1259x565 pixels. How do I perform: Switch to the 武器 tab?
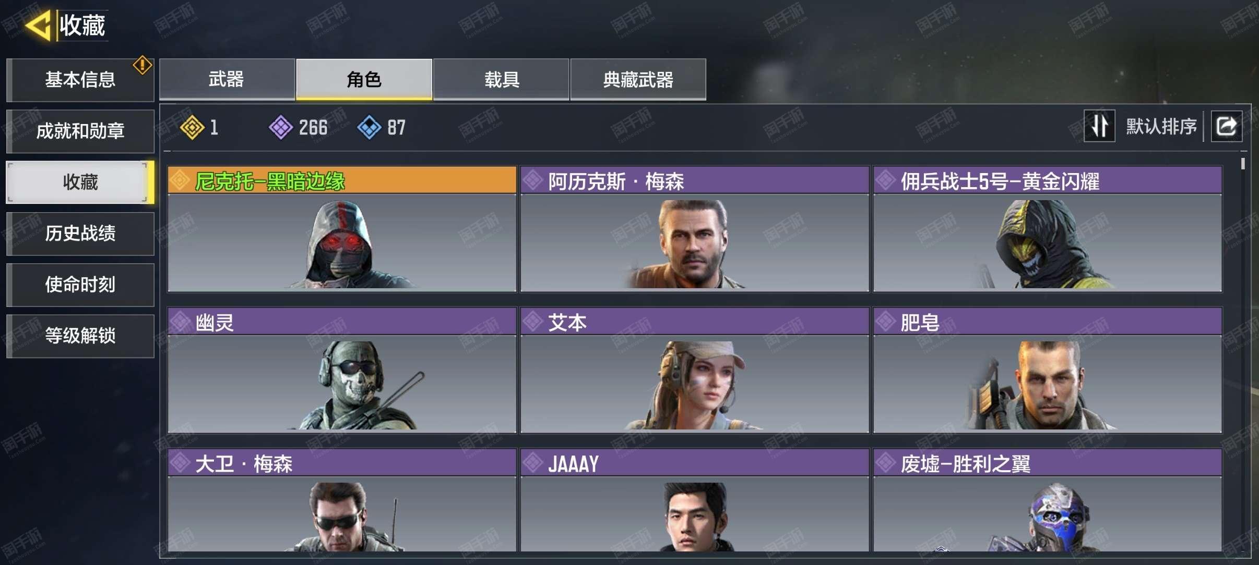pos(227,79)
